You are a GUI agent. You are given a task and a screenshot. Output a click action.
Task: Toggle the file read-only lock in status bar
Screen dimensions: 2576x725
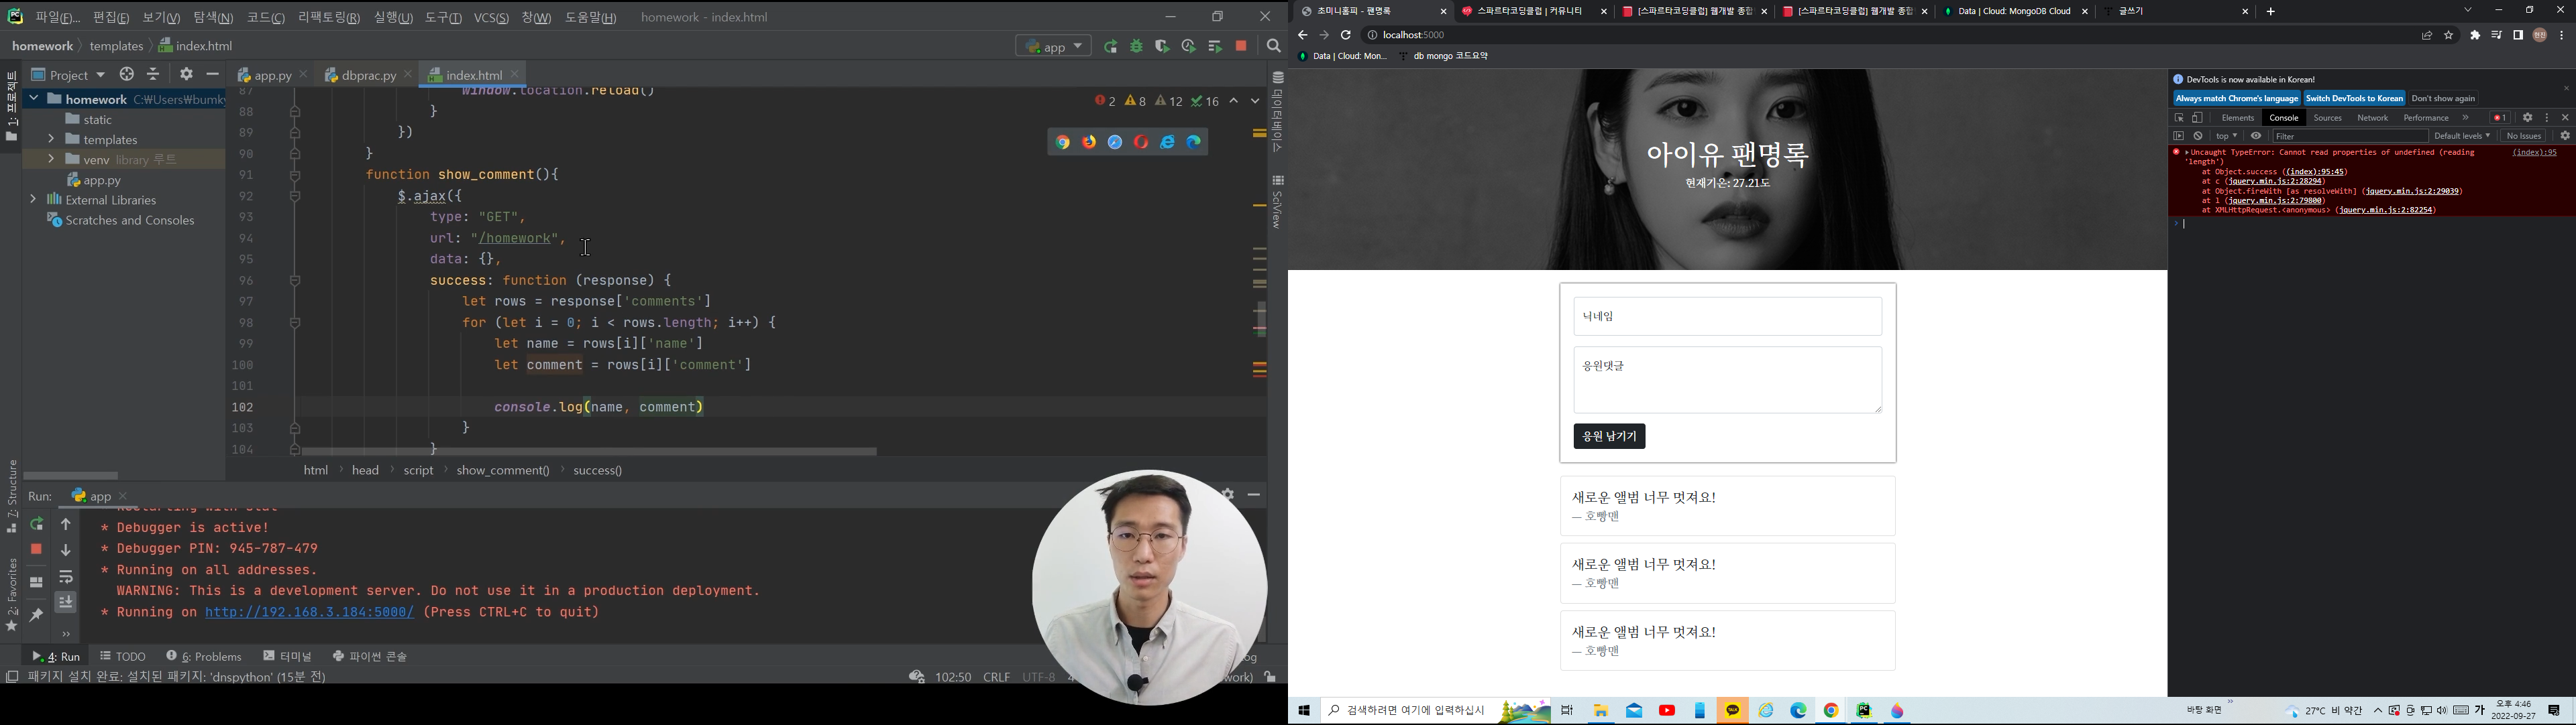(x=1270, y=677)
